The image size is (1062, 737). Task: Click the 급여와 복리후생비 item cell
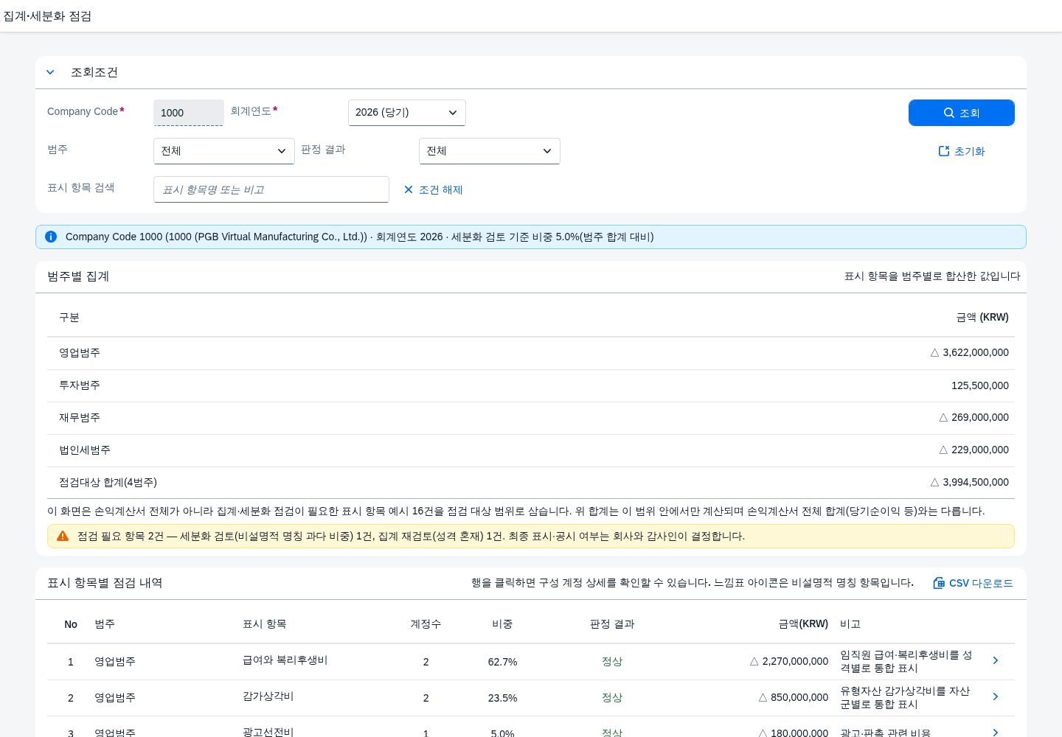click(285, 660)
